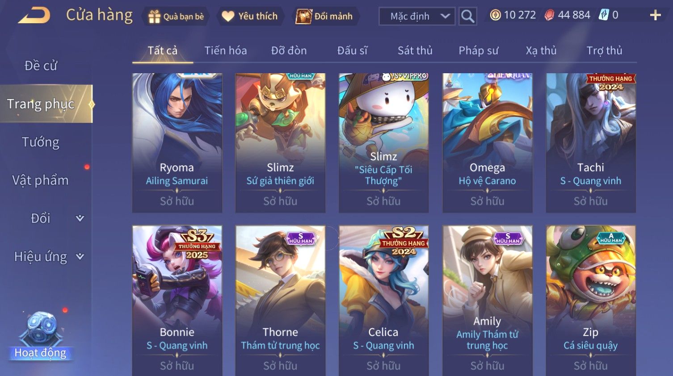Click the back arrow icon
The width and height of the screenshot is (673, 376).
pos(34,16)
